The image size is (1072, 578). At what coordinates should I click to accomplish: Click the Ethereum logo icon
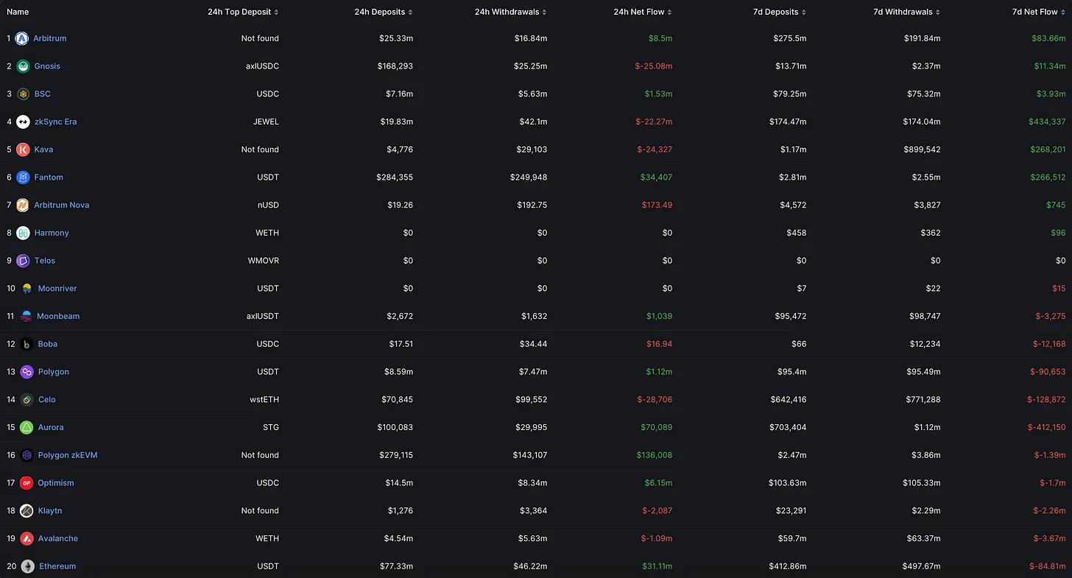27,566
